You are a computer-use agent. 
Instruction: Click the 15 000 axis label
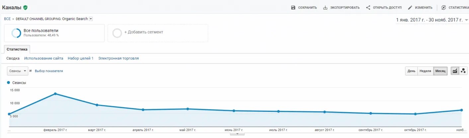[14, 90]
